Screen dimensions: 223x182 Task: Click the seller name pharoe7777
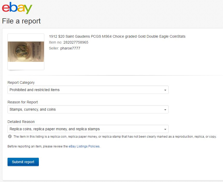(x=70, y=48)
